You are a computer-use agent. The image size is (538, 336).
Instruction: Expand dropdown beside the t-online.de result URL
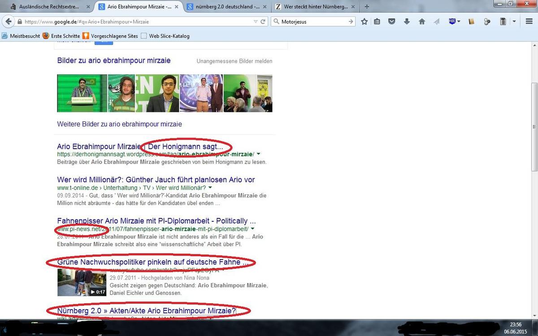coord(210,188)
